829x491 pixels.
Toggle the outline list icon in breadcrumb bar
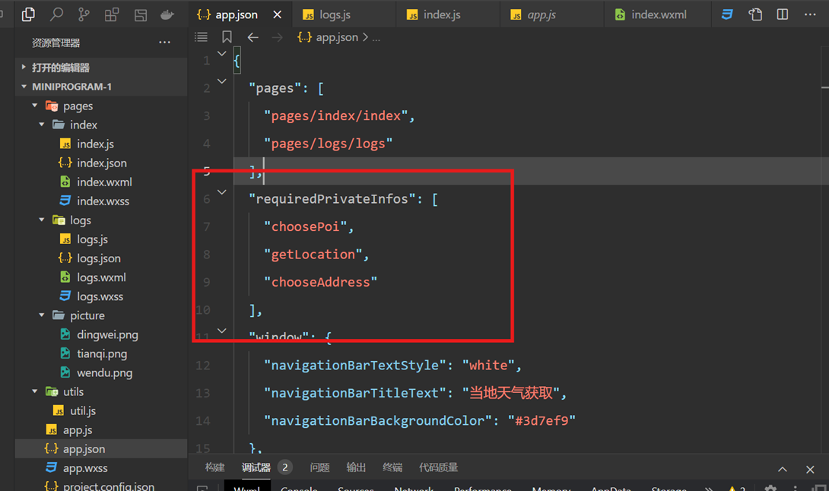(x=201, y=37)
